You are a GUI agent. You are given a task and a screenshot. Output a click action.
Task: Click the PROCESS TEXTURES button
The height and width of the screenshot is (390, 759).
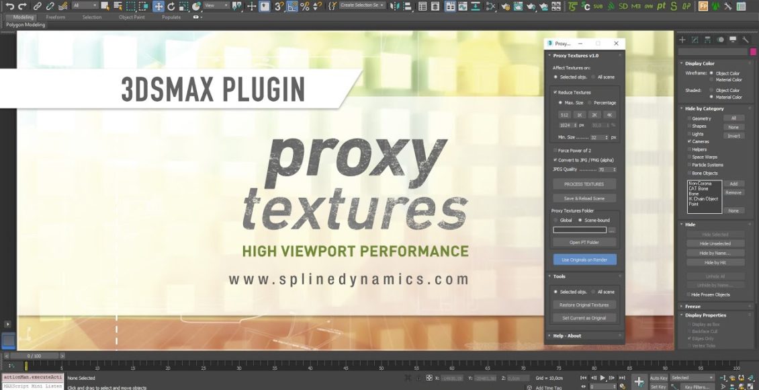pos(584,184)
